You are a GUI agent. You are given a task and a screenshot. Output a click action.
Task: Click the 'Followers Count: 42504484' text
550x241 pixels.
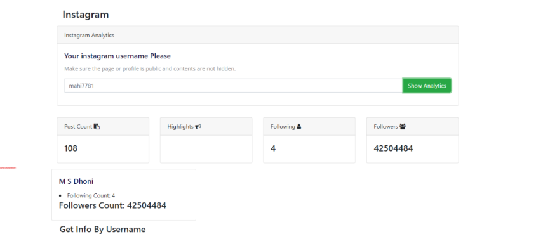point(112,205)
